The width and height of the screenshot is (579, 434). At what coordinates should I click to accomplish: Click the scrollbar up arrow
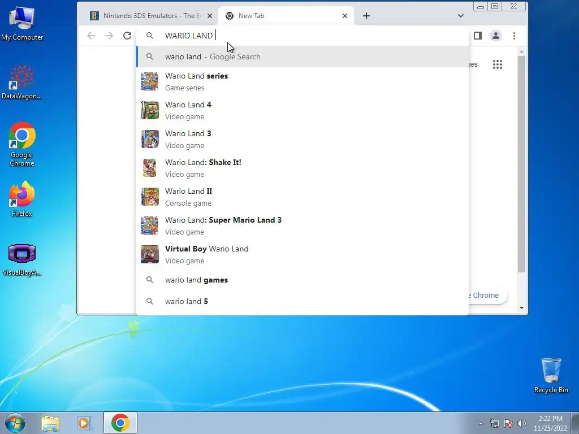521,51
